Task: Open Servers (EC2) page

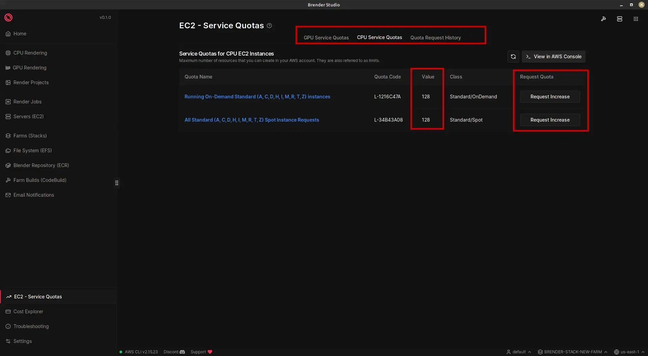Action: [58, 117]
